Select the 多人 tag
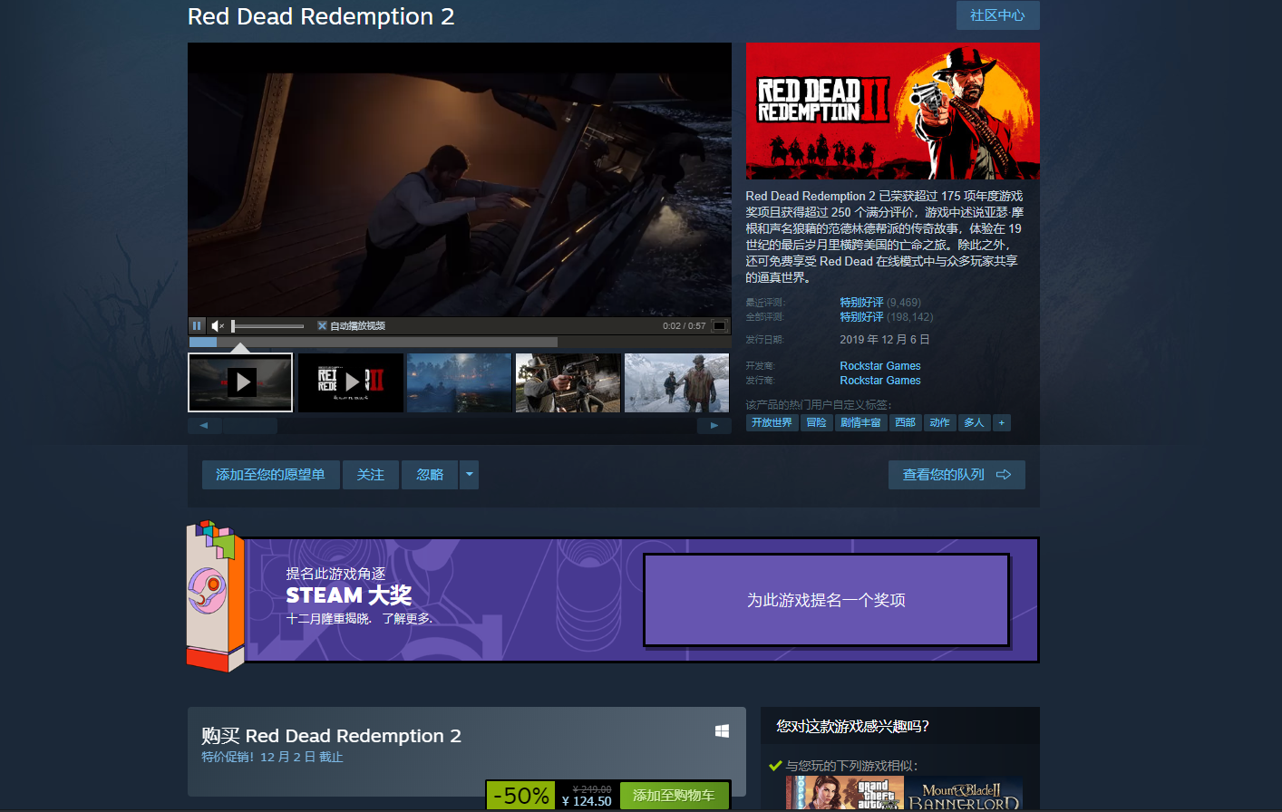This screenshot has height=812, width=1282. [x=974, y=422]
